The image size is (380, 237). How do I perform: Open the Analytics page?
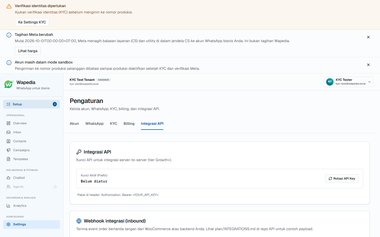click(31, 206)
